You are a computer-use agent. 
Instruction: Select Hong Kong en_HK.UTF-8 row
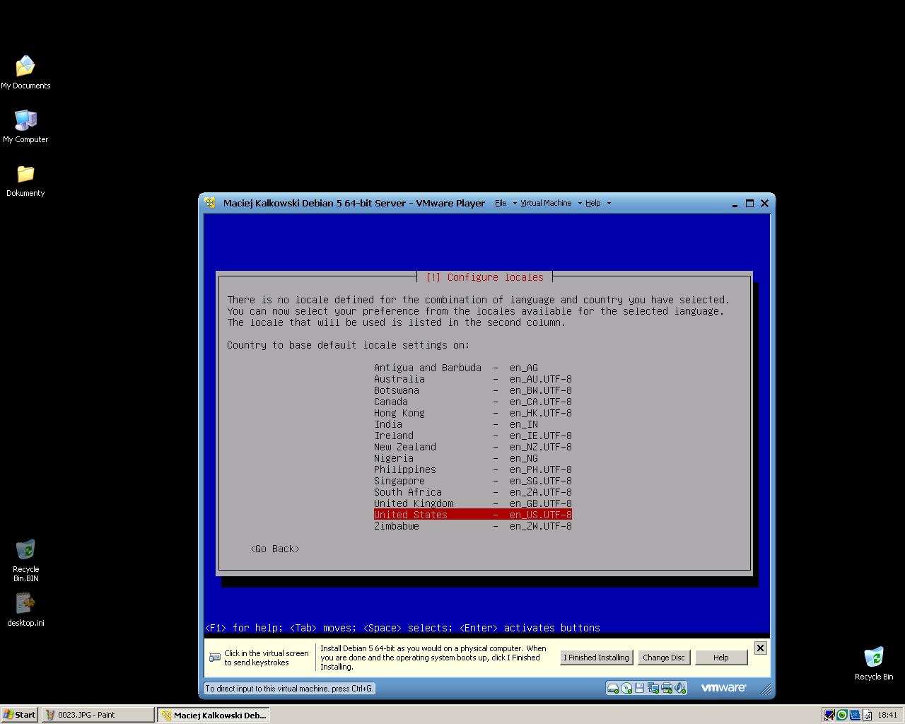[472, 413]
